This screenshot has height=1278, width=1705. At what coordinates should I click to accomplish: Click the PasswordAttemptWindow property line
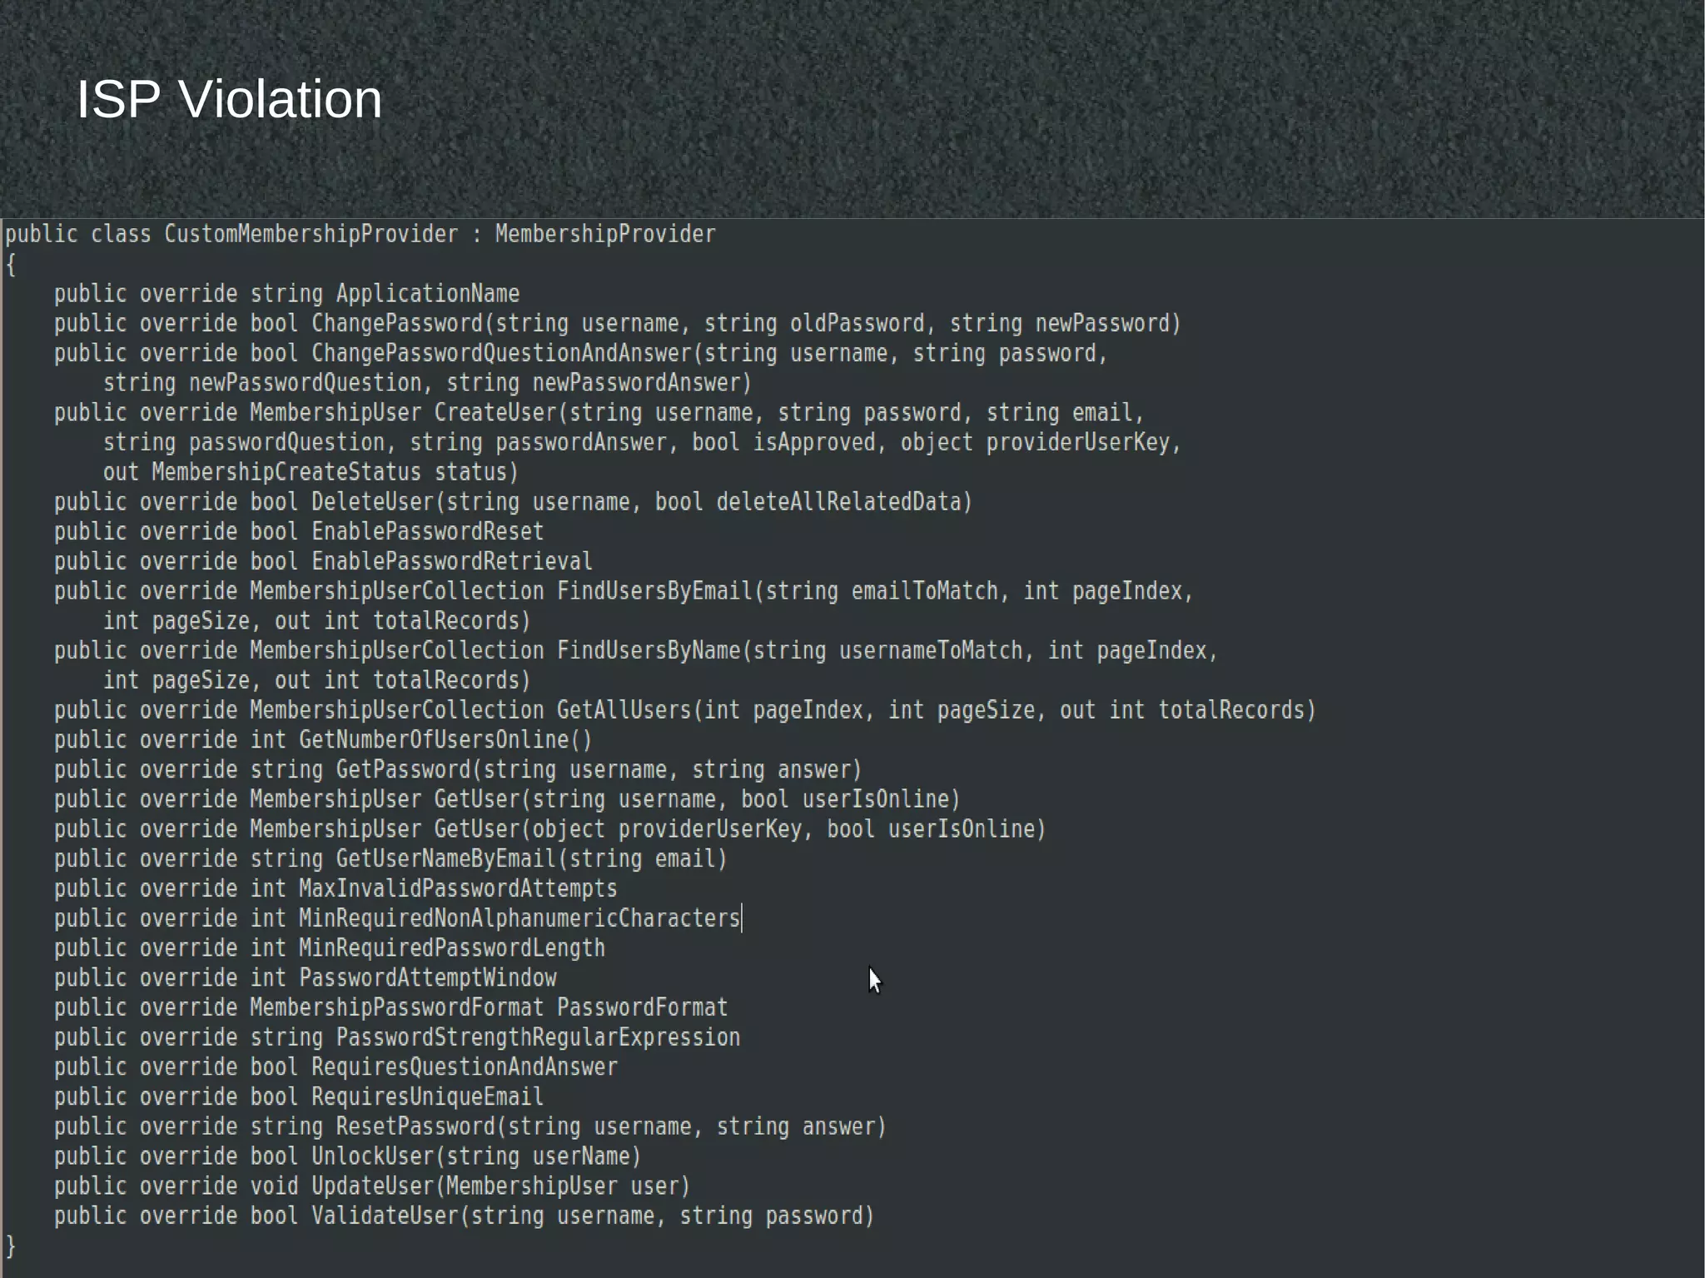point(306,978)
